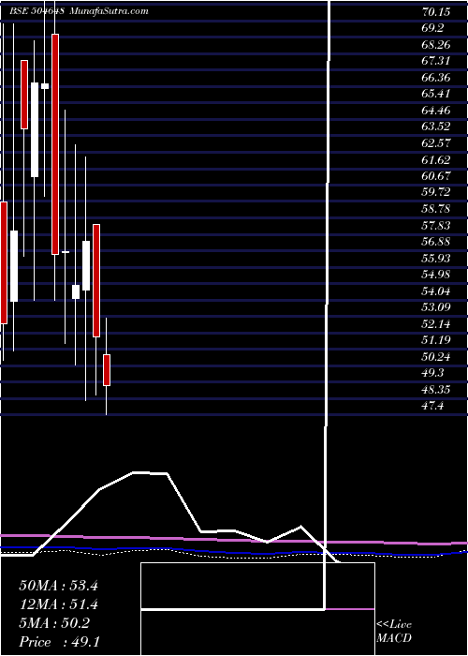This screenshot has height=656, width=468.
Task: Click the 64.46 price axis label
Action: [436, 111]
